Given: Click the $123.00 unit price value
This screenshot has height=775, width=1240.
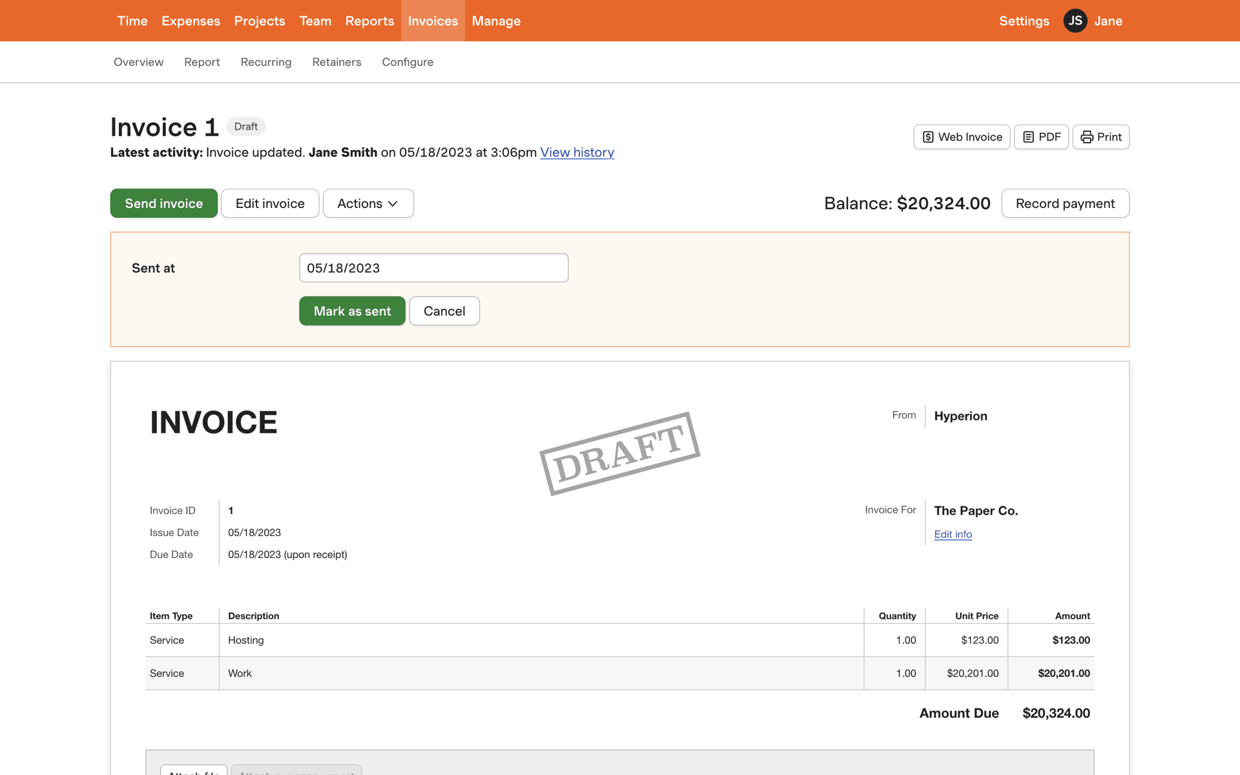Looking at the screenshot, I should click(980, 640).
